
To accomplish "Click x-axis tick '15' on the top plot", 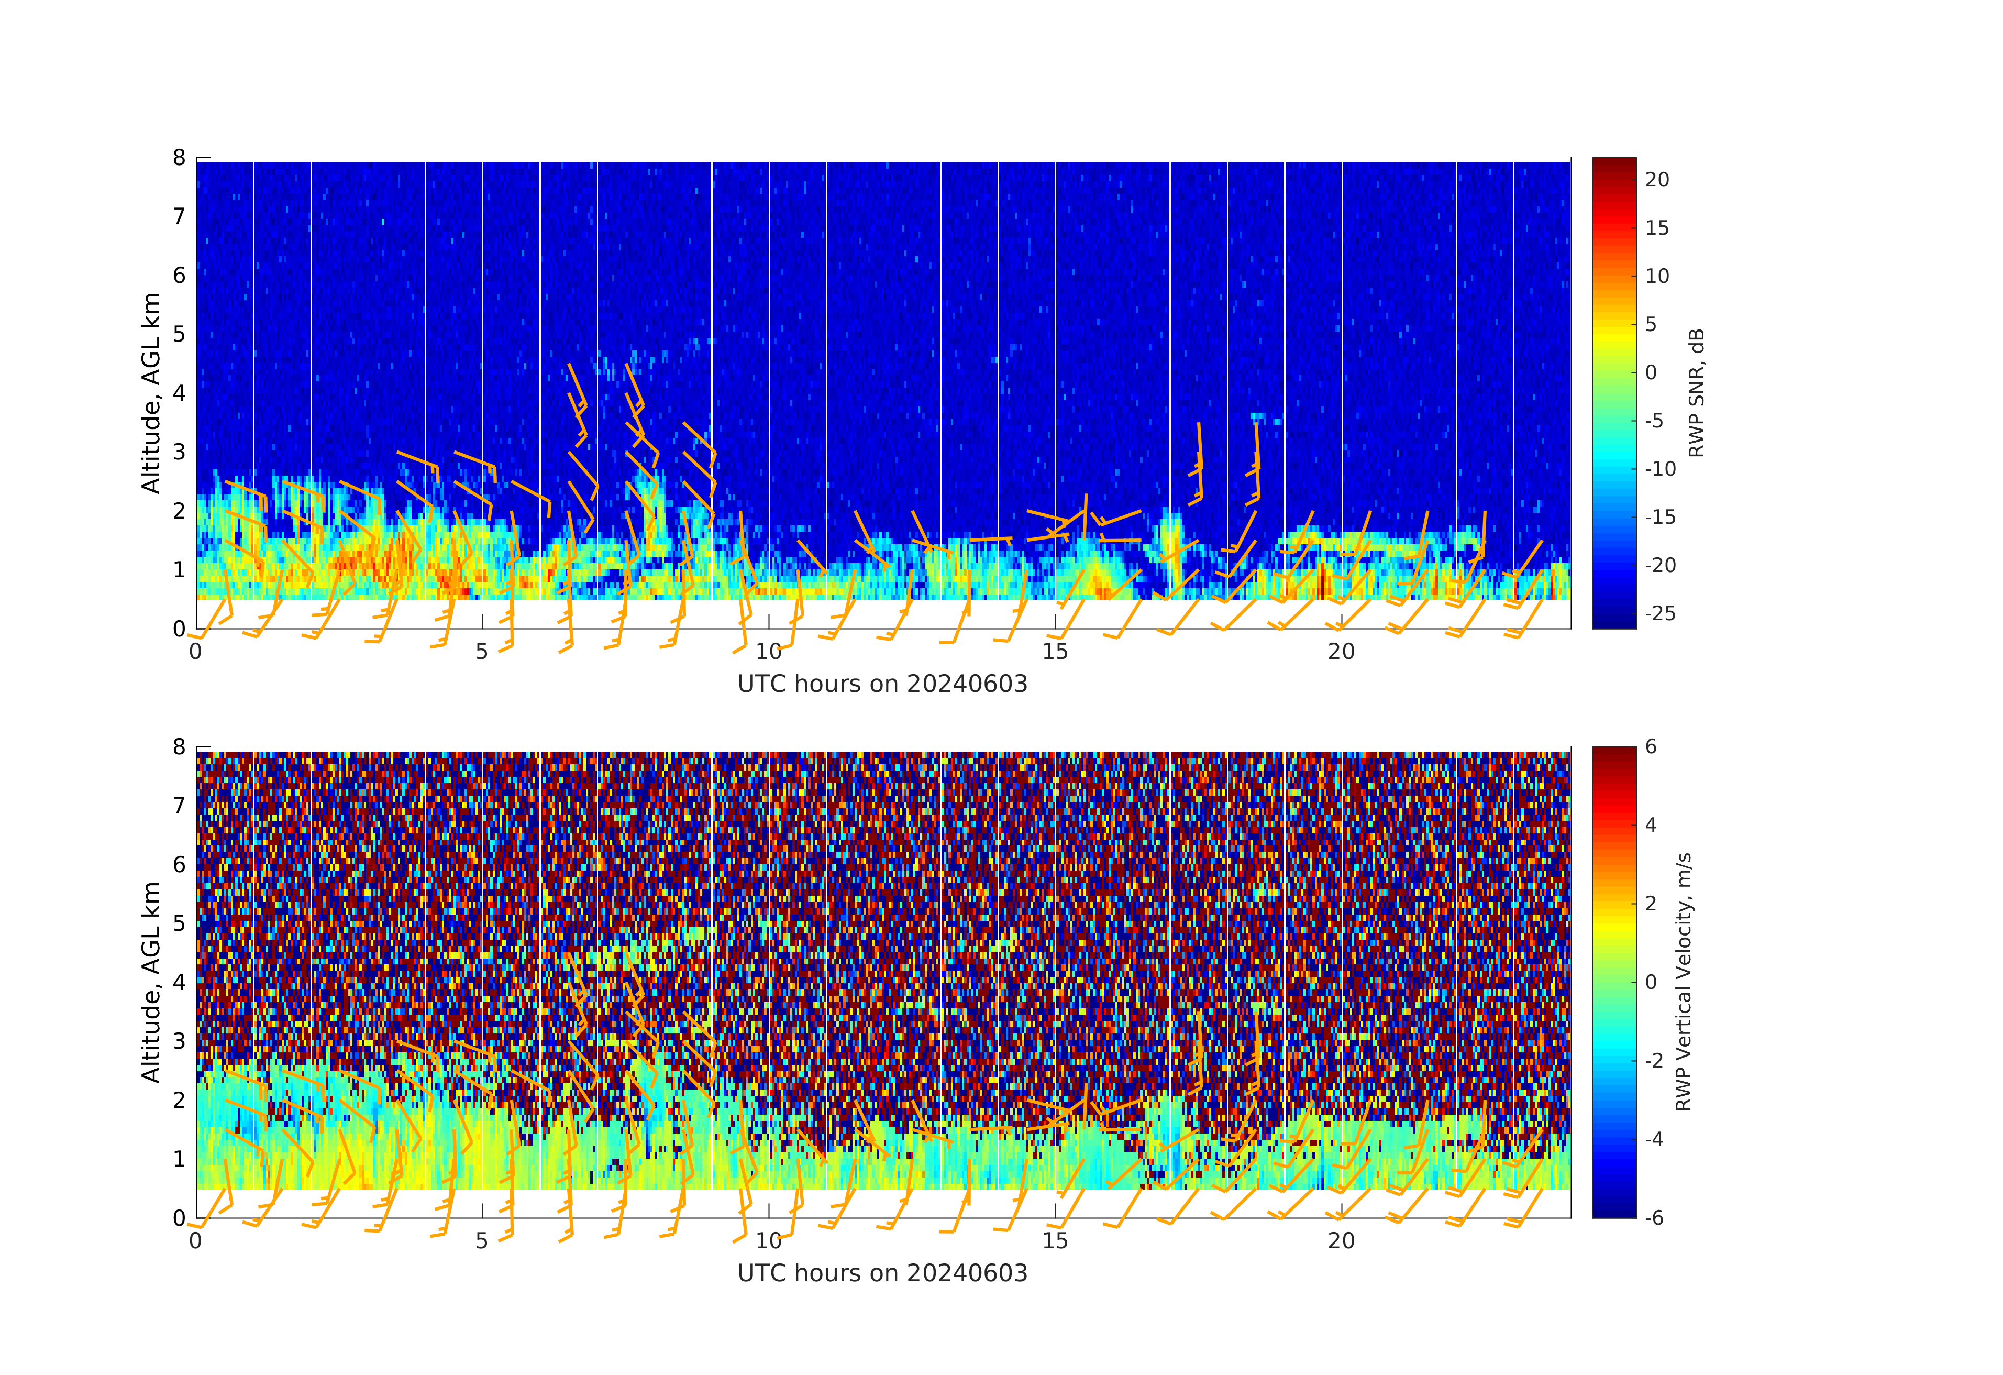I will tap(1055, 652).
